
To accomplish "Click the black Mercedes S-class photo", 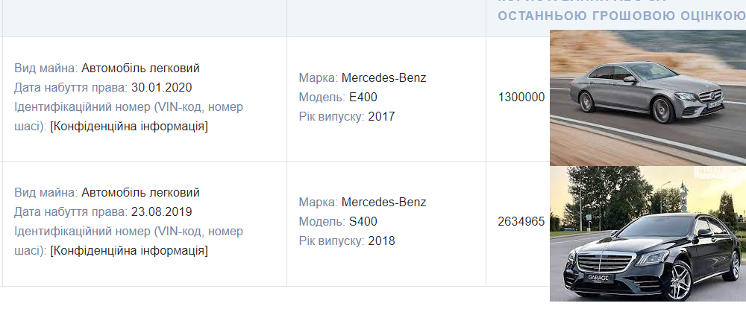I will tap(648, 234).
